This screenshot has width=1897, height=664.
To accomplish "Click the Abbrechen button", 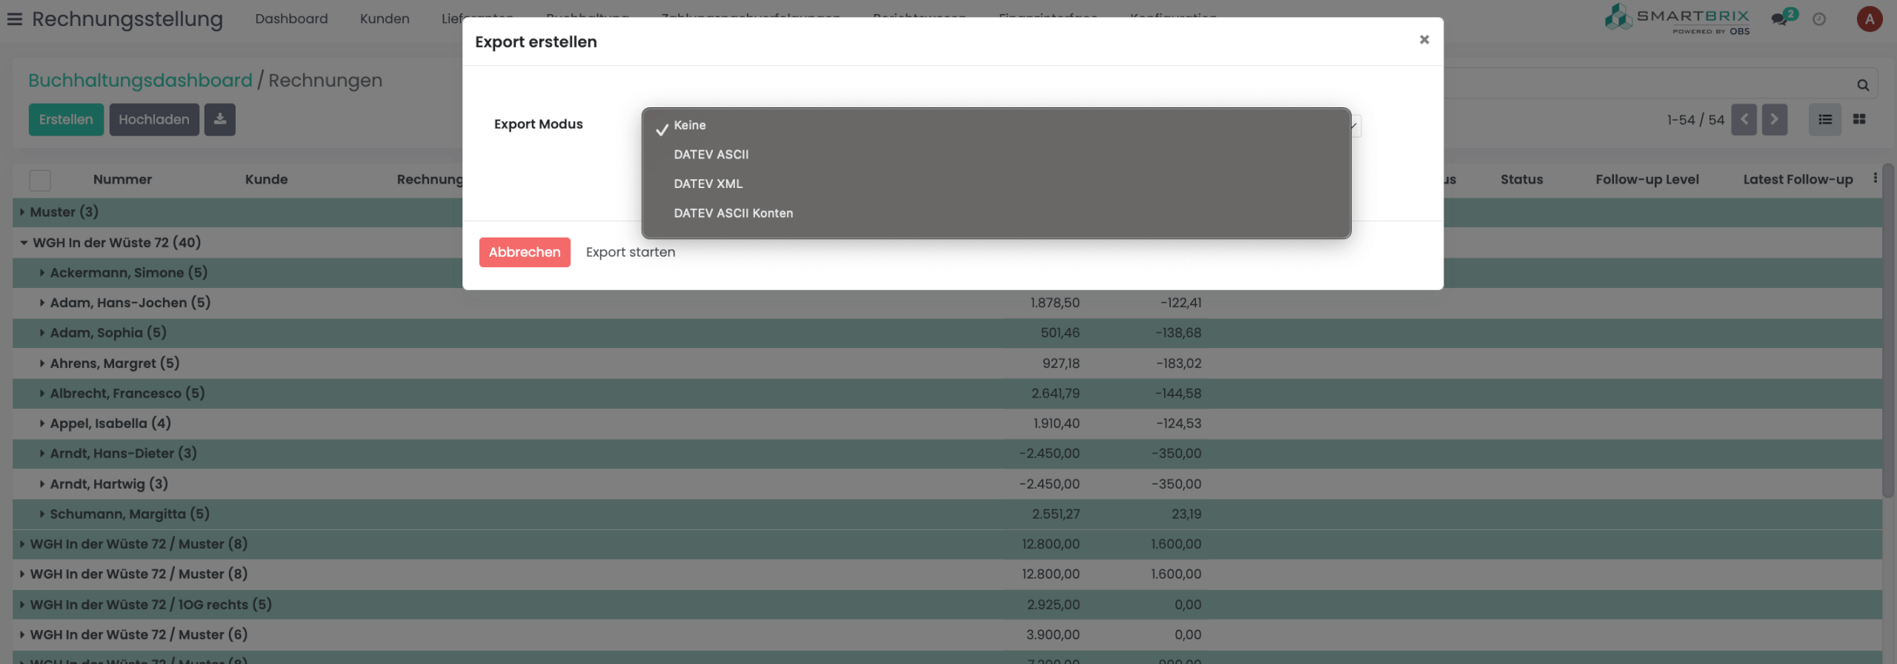I will pyautogui.click(x=525, y=252).
